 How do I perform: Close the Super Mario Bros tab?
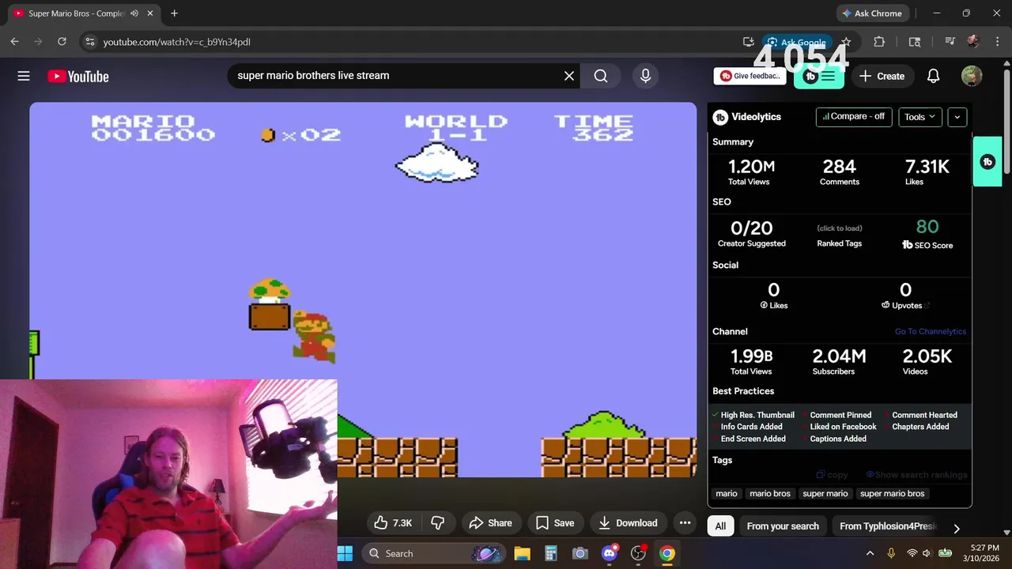point(150,13)
